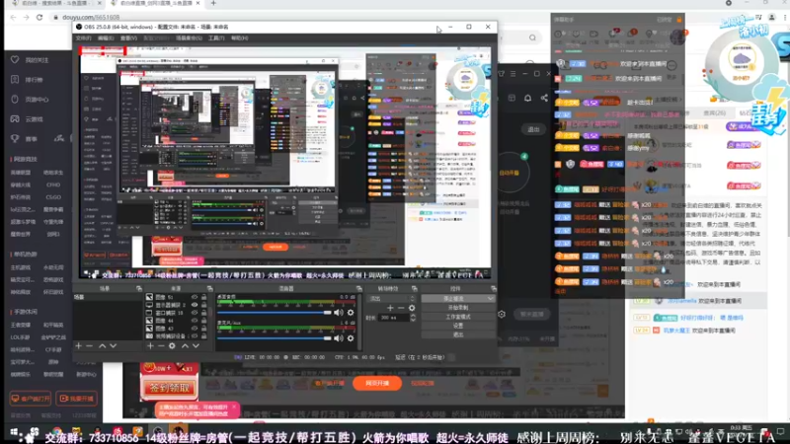This screenshot has width=790, height=444.
Task: Toggle visibility eye of 窗口捕获 10 source
Action: tap(195, 313)
